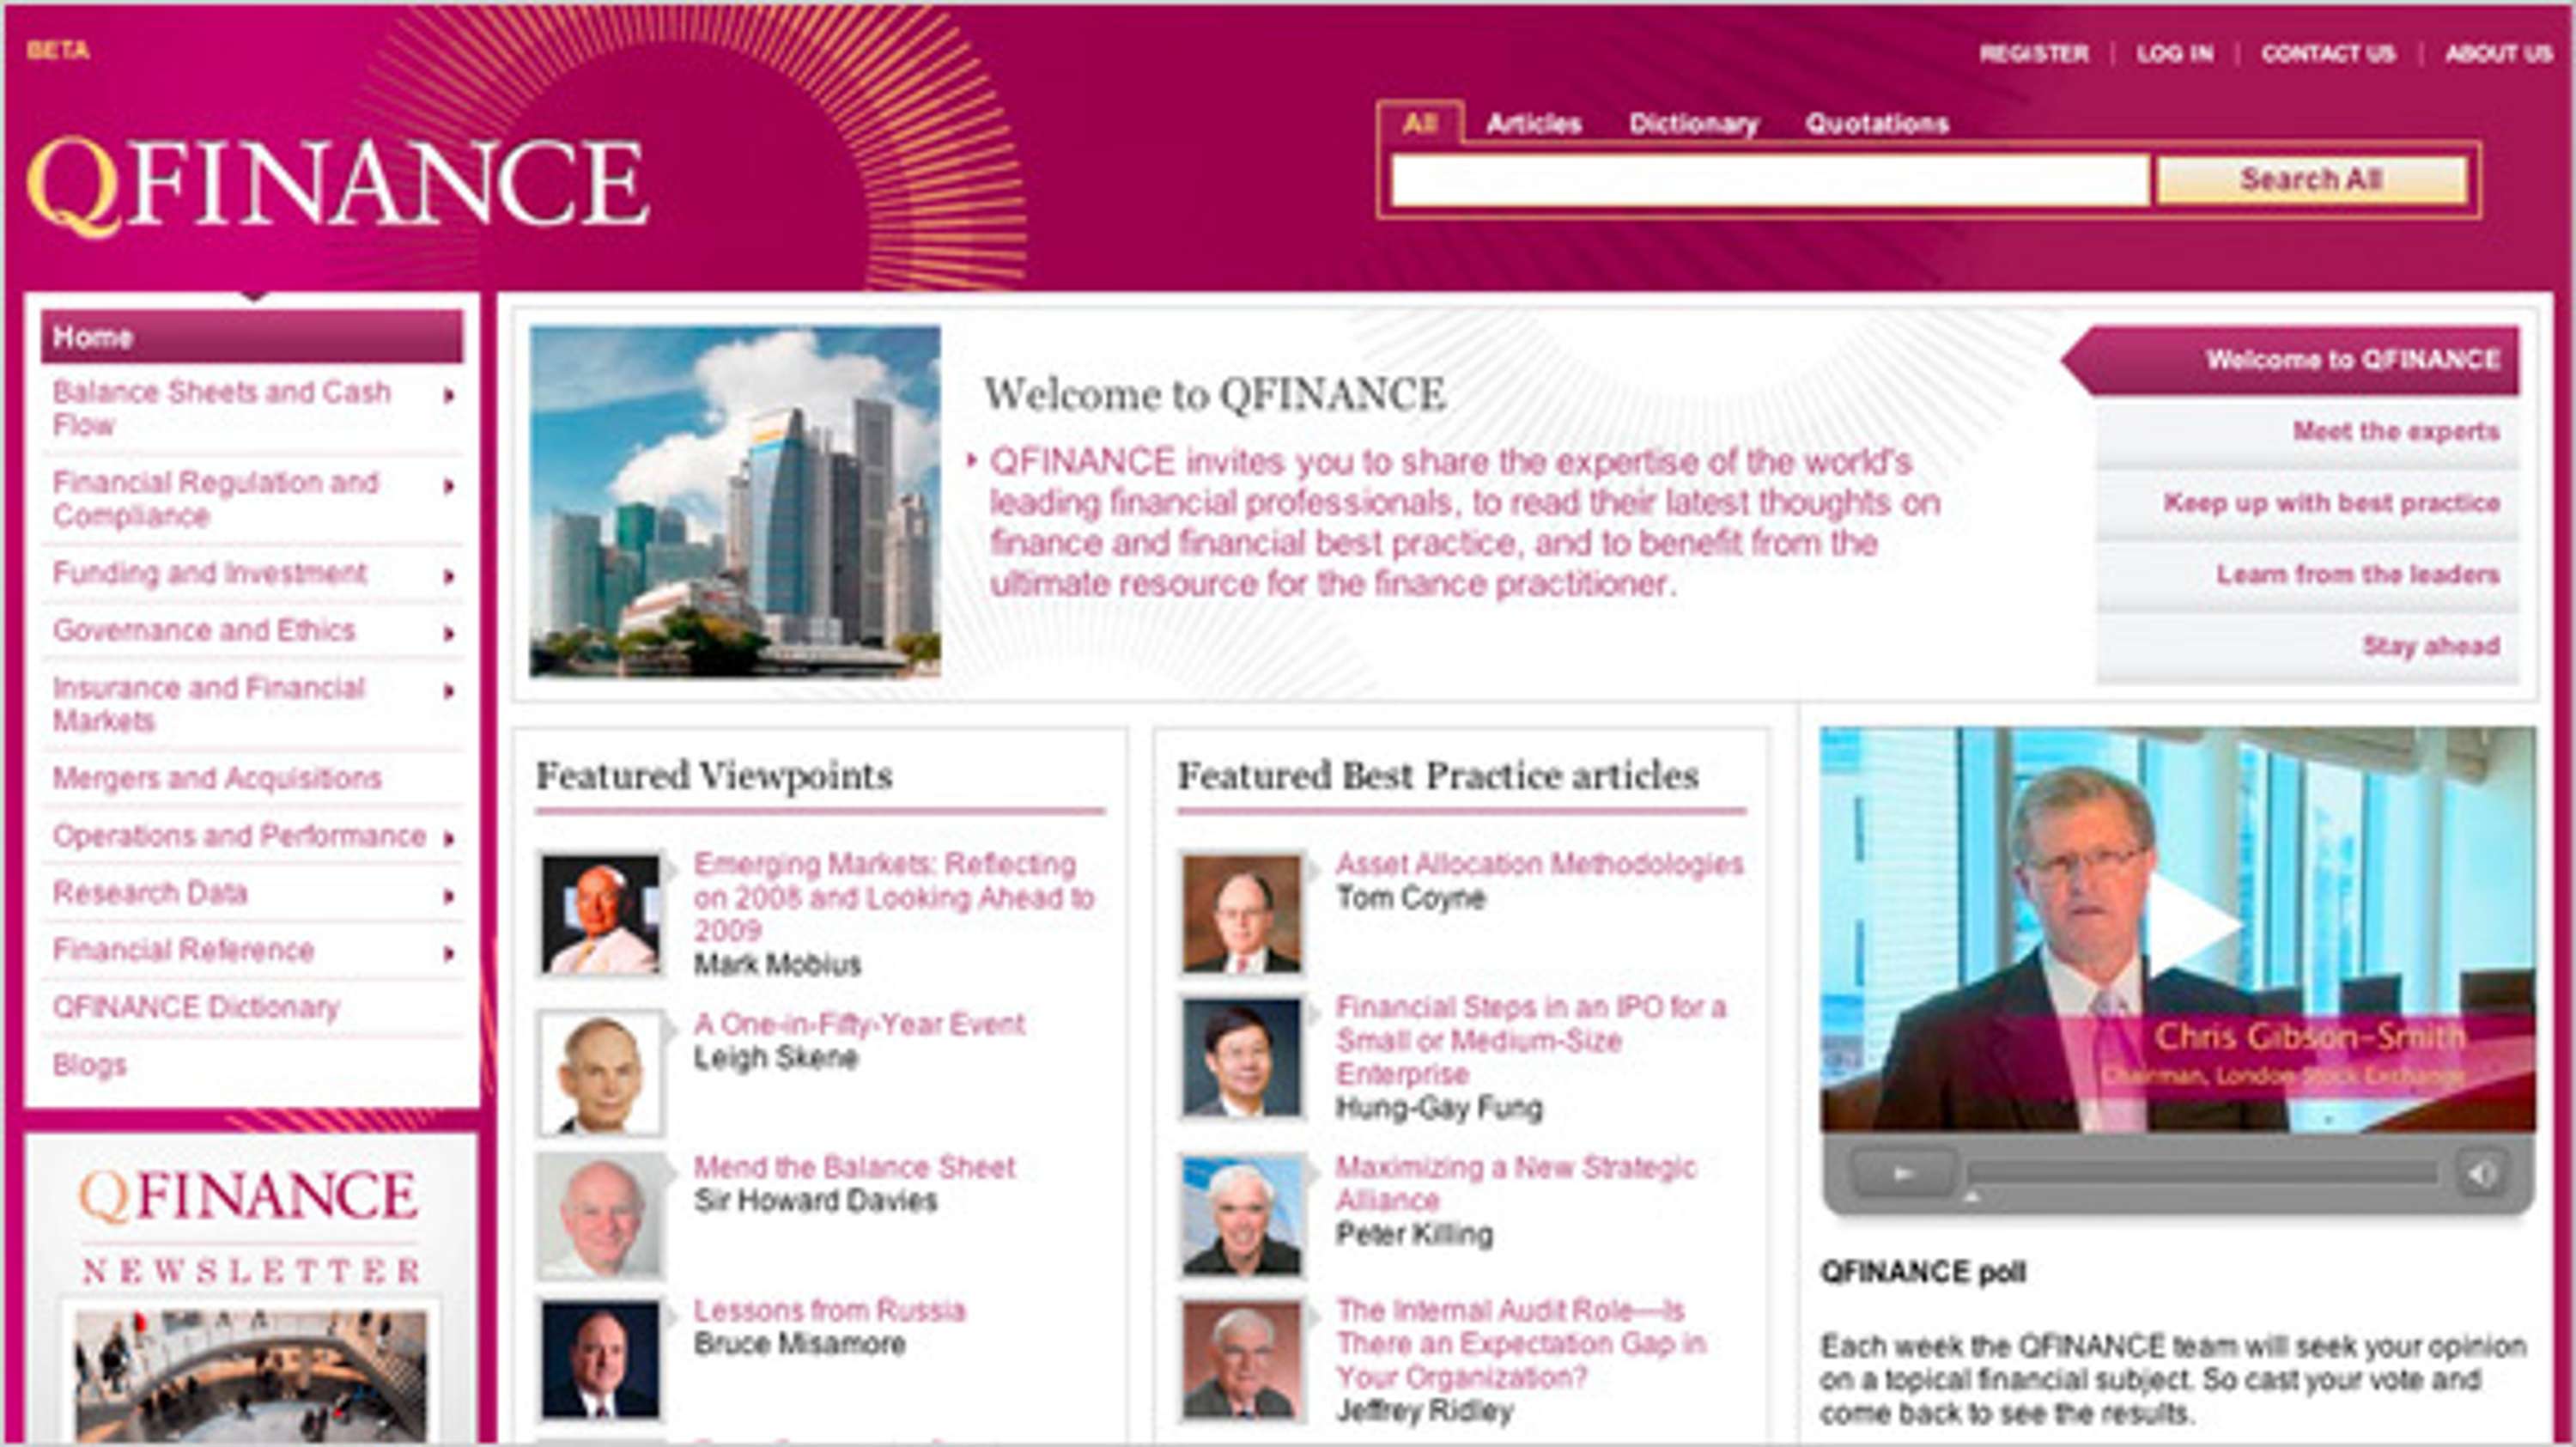Open Maximizing a New Strategic Alliance article
This screenshot has height=1447, width=2576.
pos(1516,1184)
